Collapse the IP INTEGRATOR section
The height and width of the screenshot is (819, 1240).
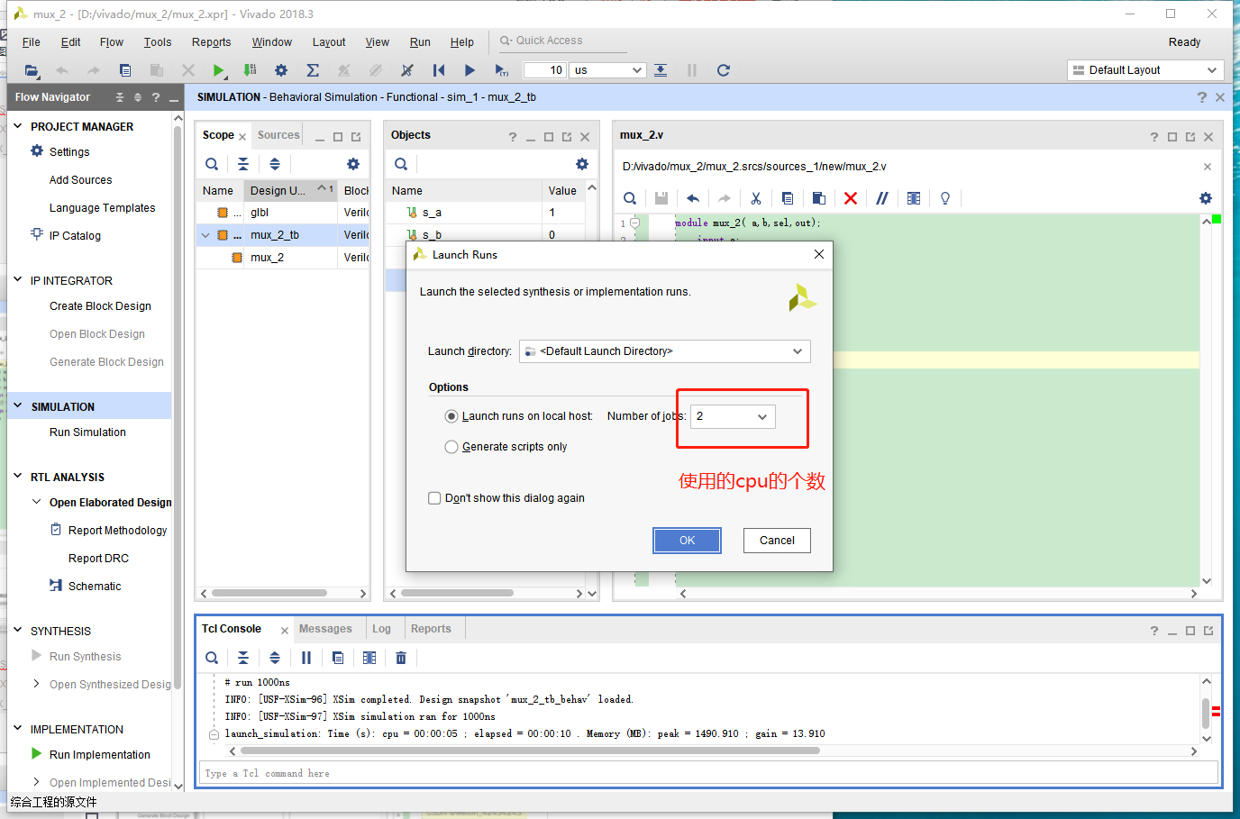(17, 280)
